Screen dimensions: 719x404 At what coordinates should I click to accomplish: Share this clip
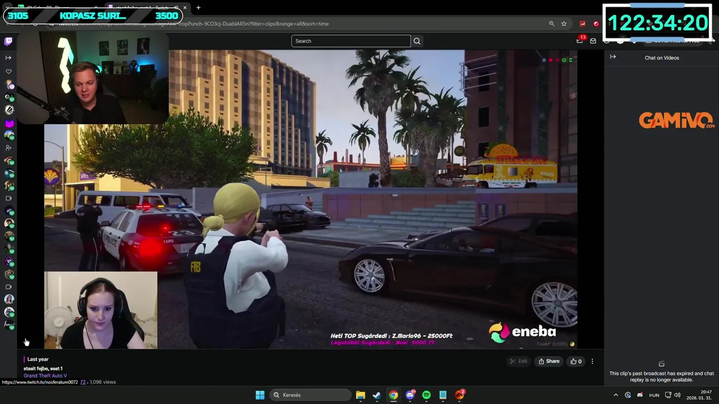coord(549,361)
